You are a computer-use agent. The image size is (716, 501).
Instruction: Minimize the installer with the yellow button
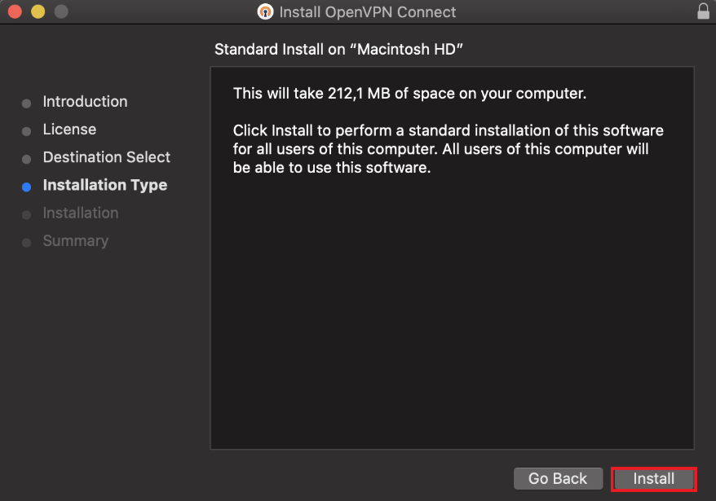pyautogui.click(x=38, y=12)
